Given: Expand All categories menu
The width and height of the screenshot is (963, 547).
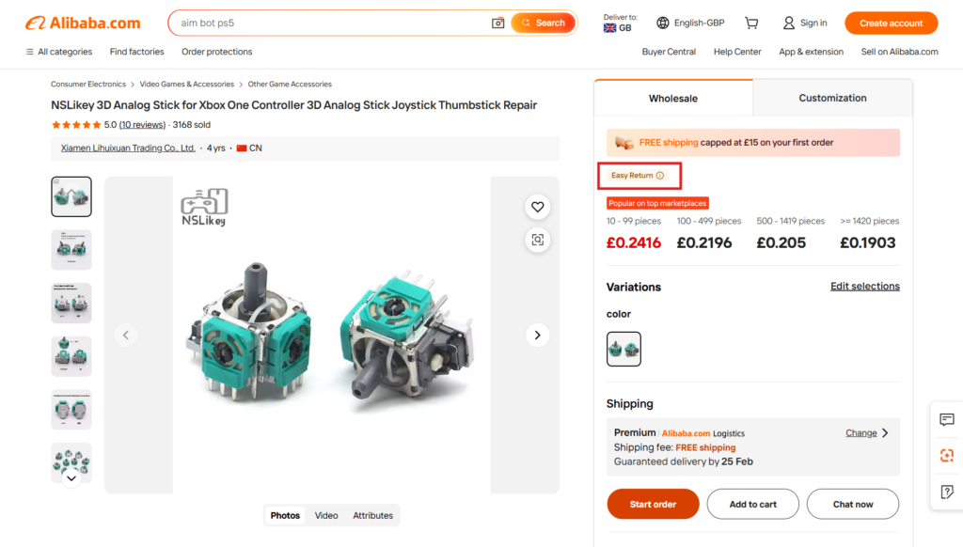Looking at the screenshot, I should click(58, 52).
